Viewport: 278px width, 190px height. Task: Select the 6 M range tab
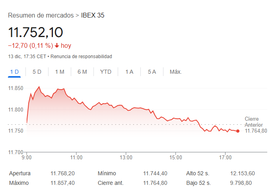click(82, 72)
